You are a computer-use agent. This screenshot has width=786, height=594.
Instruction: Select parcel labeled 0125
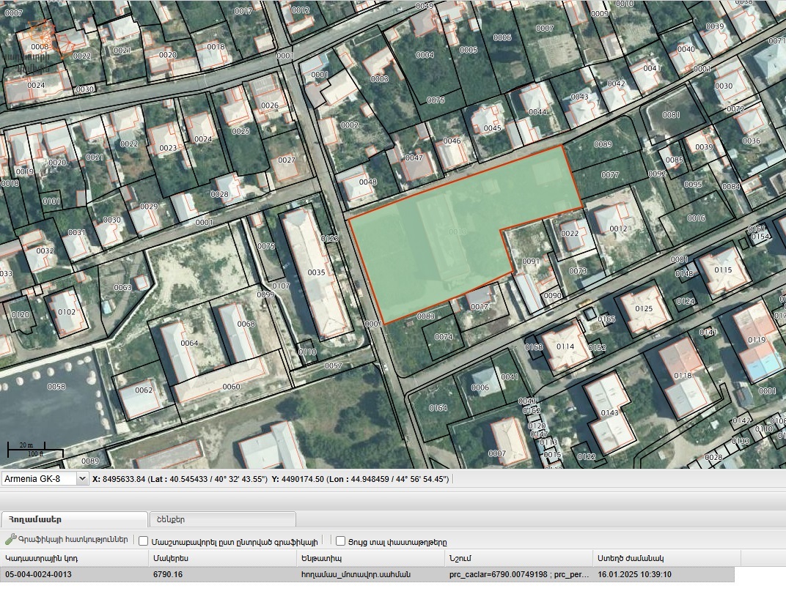pyautogui.click(x=644, y=308)
